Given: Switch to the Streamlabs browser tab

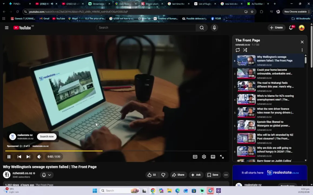Looking at the screenshot, I should point(99,4).
